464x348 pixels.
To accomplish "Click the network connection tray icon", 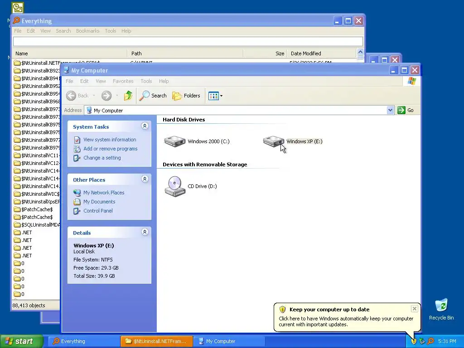I will (422, 341).
